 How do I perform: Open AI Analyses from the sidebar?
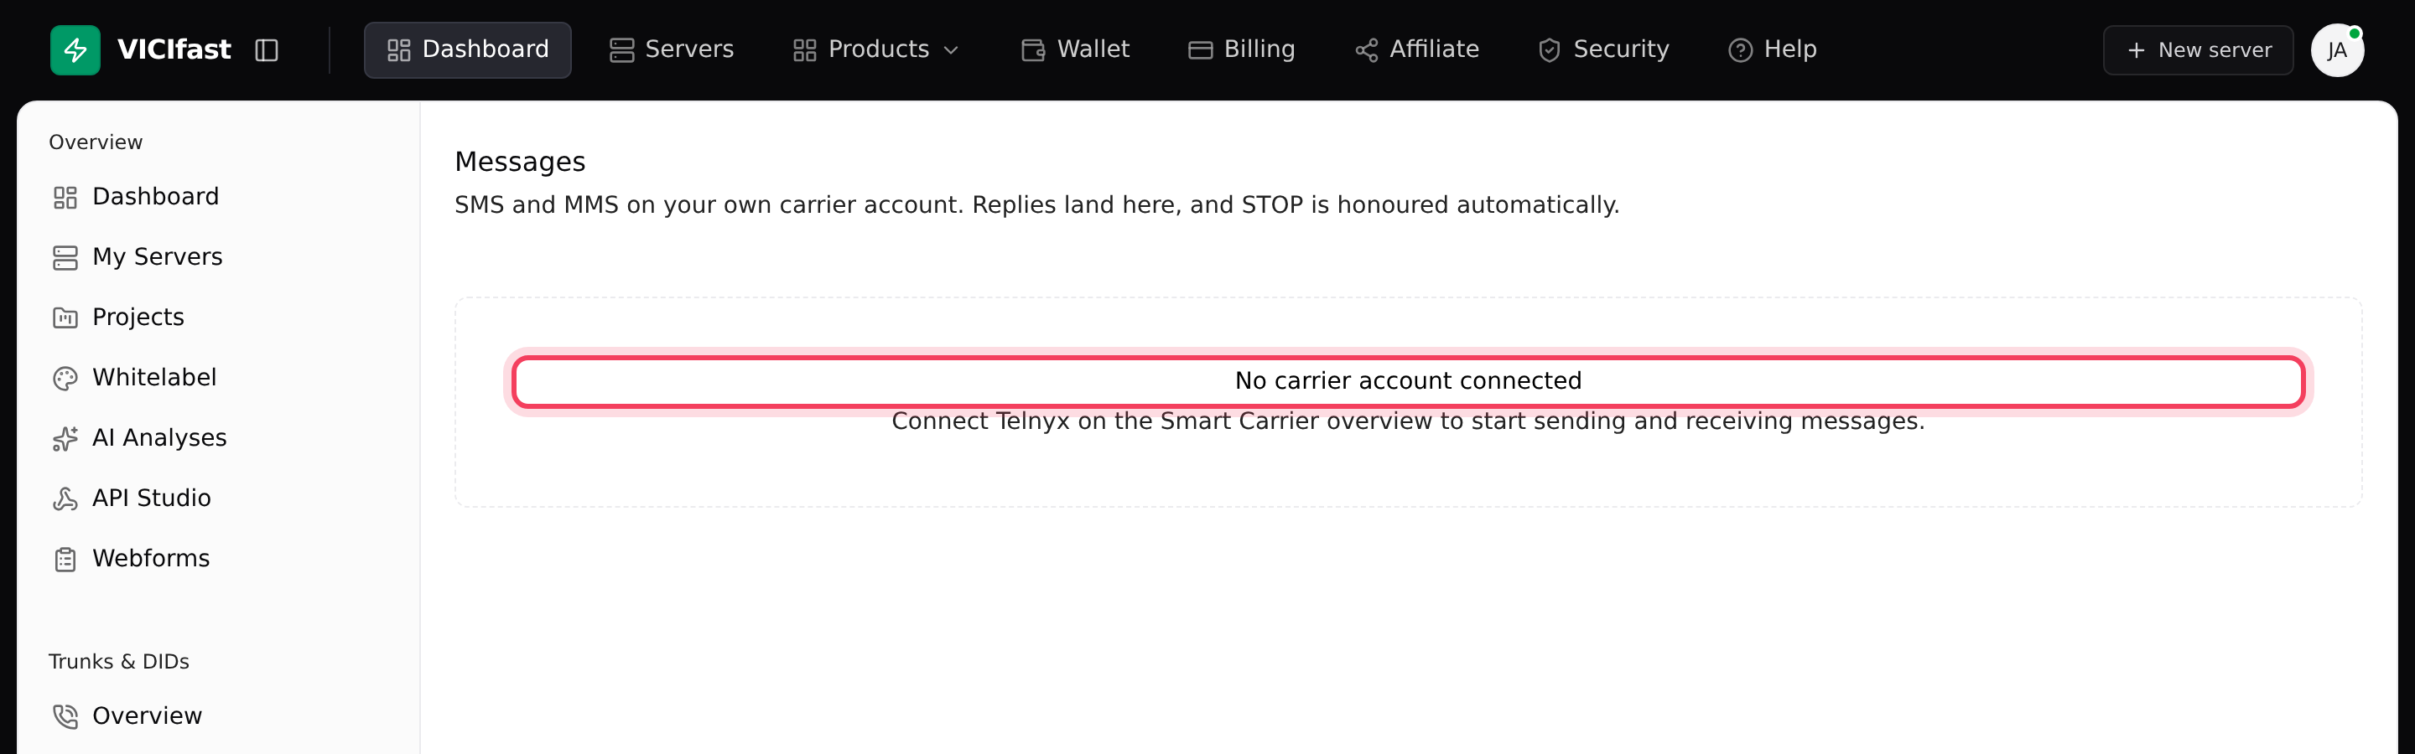click(159, 437)
